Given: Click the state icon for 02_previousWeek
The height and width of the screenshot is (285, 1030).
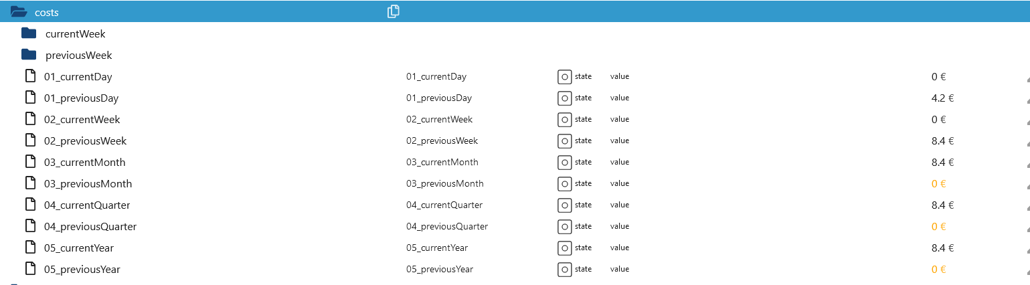Looking at the screenshot, I should tap(564, 141).
